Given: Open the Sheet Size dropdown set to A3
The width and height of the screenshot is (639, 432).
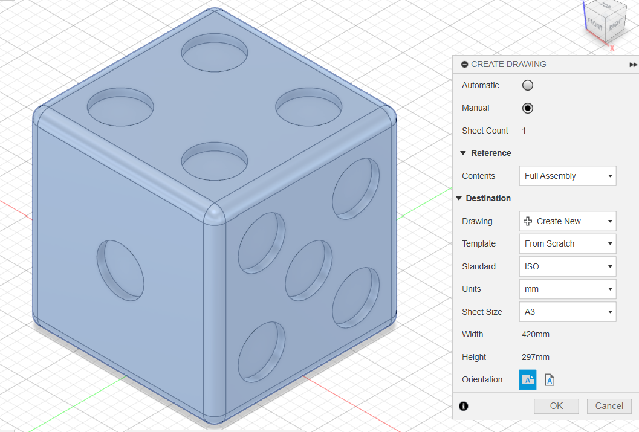Looking at the screenshot, I should pos(567,312).
